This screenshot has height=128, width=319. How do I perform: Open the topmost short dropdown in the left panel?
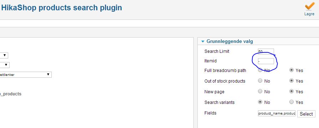coord(4,55)
